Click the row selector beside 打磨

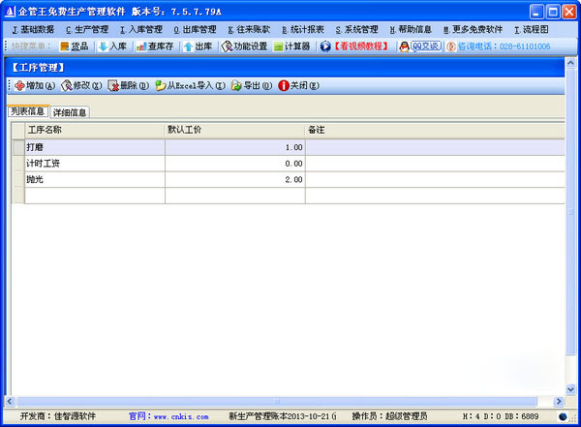18,147
